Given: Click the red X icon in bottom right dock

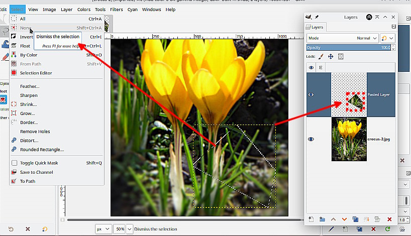Looking at the screenshot, I should point(373,229).
